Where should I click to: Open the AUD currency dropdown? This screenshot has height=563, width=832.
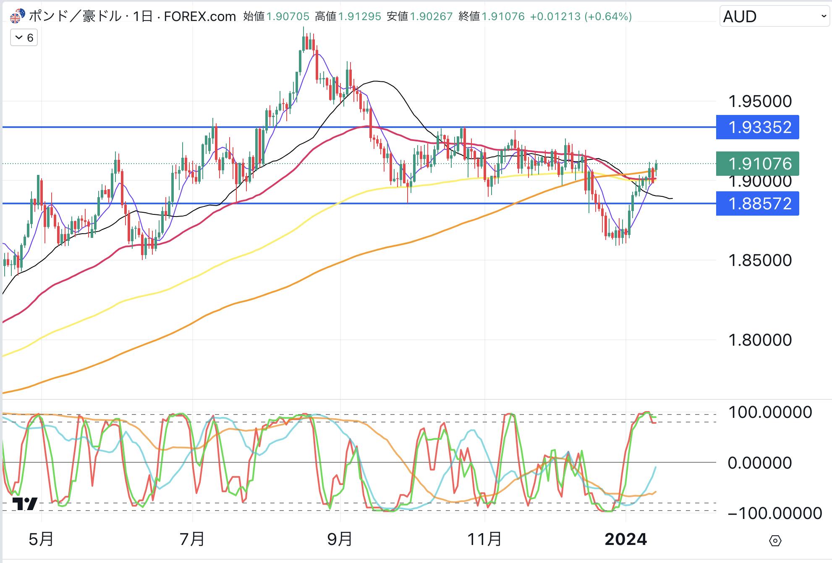click(774, 16)
